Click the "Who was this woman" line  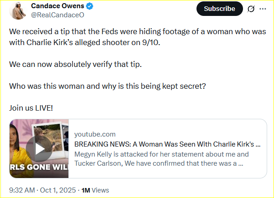108,86
